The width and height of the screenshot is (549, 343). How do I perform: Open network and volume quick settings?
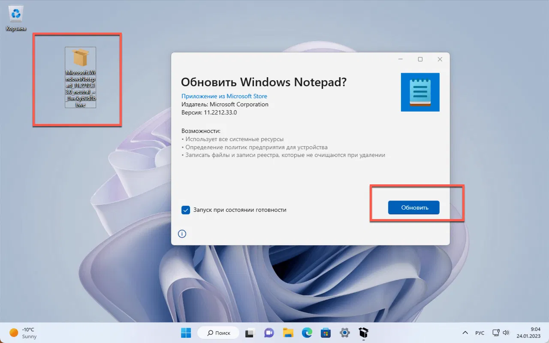coord(501,333)
